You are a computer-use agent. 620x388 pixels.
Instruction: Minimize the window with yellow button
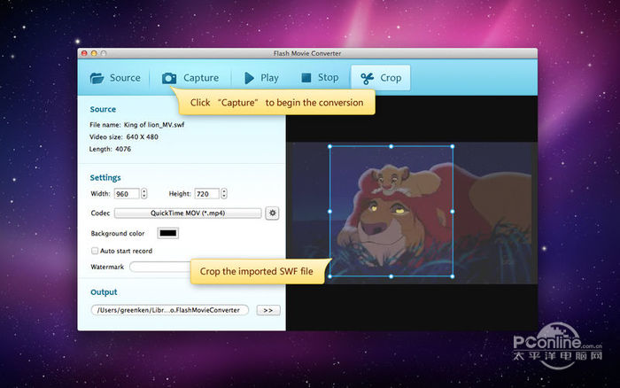click(94, 53)
